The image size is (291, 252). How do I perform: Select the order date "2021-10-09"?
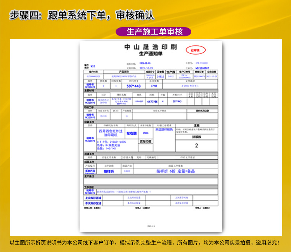145,63
